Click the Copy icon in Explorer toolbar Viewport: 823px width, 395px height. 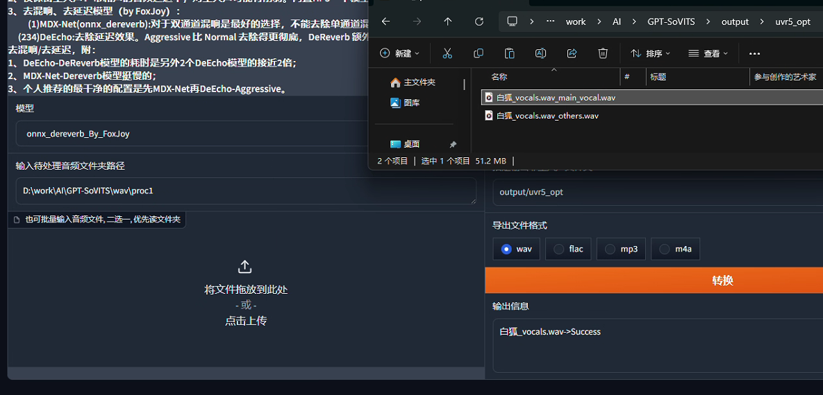479,53
